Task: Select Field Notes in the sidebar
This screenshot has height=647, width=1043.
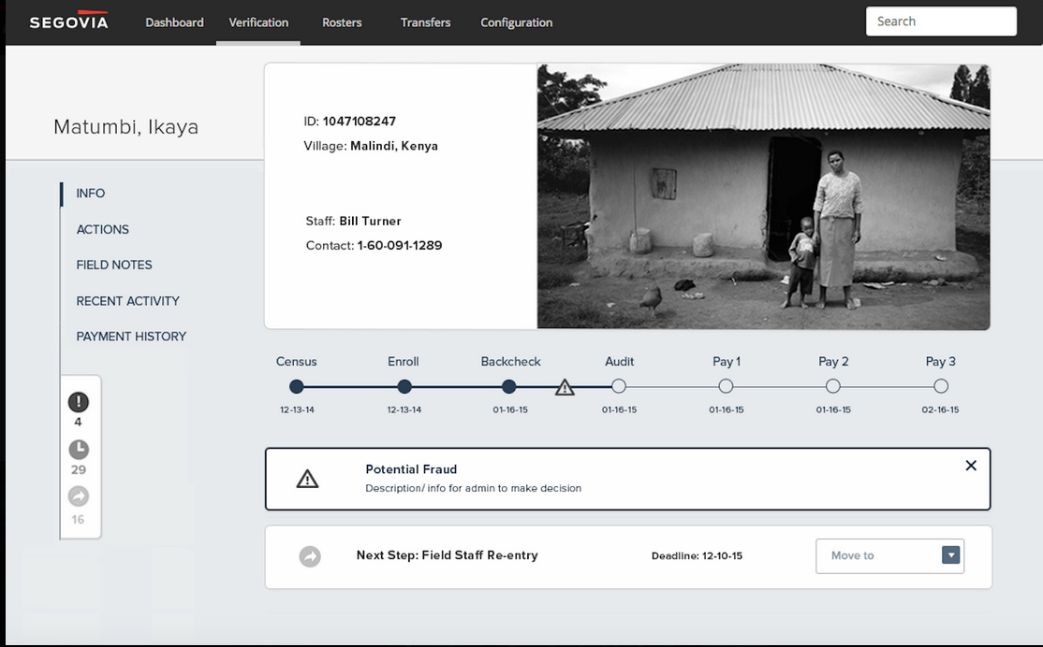Action: [x=114, y=265]
